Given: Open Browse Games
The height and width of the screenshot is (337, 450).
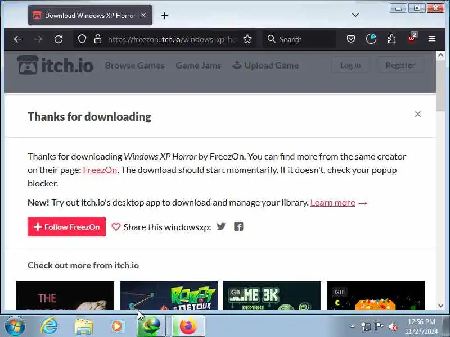Looking at the screenshot, I should pos(134,66).
